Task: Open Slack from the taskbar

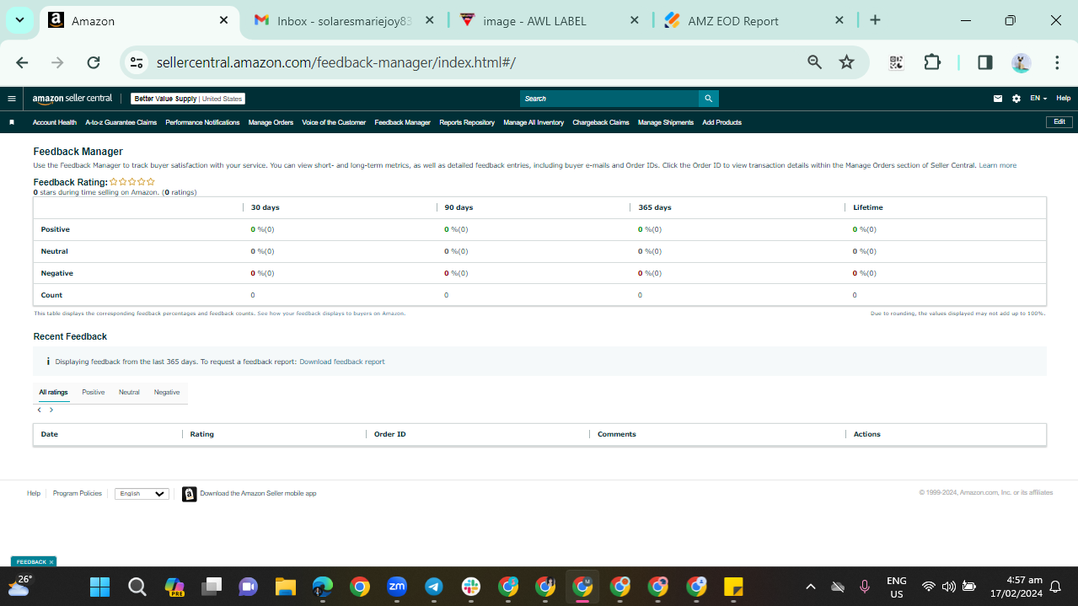Action: point(471,587)
